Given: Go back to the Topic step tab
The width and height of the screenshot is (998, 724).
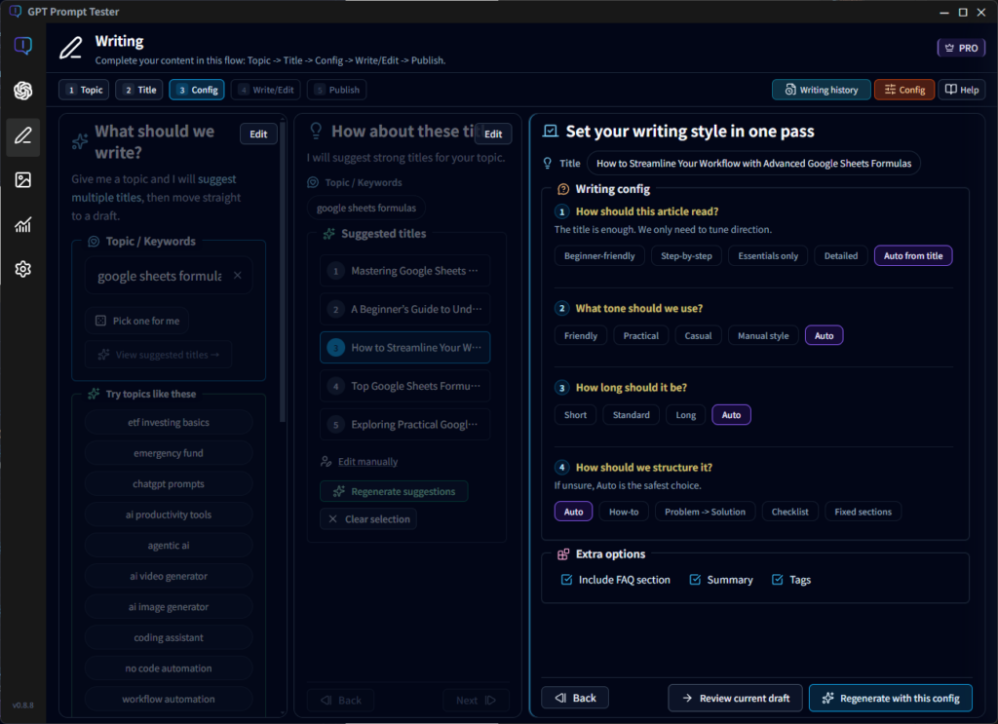Looking at the screenshot, I should pos(84,89).
